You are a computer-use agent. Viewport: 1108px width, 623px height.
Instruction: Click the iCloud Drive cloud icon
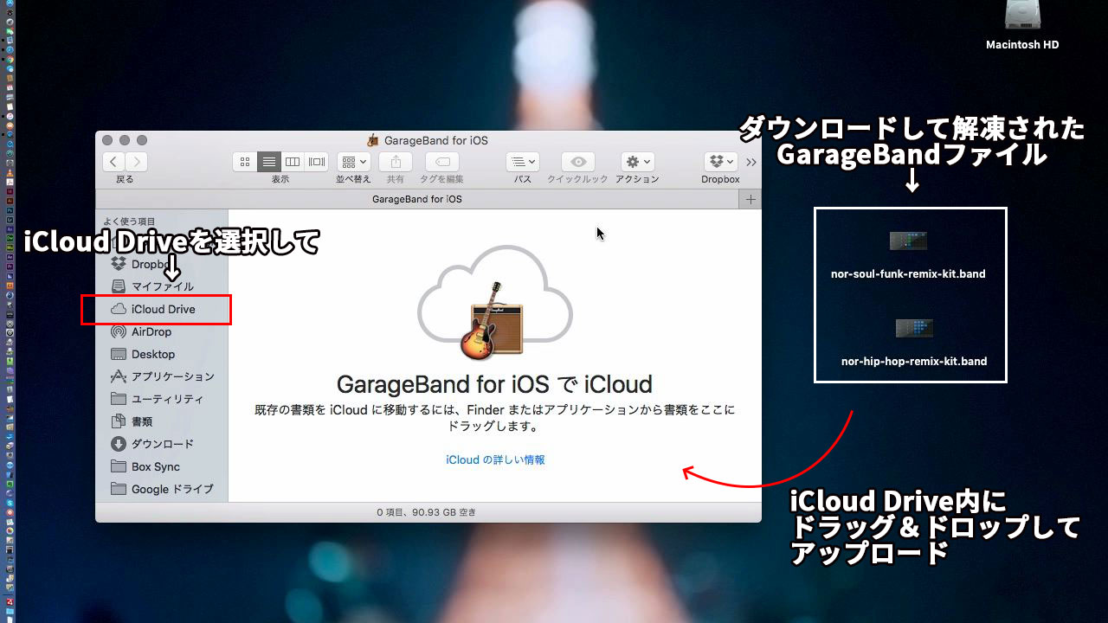click(119, 309)
